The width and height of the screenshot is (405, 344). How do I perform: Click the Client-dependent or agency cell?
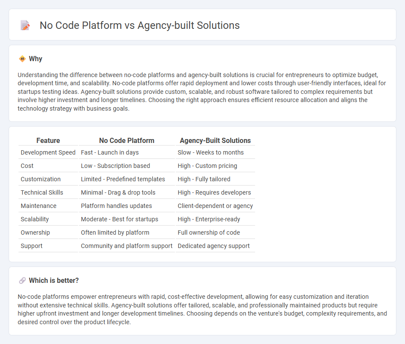215,206
